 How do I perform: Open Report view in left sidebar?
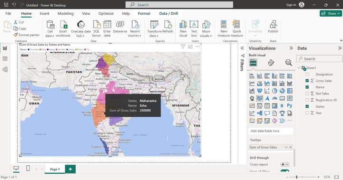click(5, 48)
